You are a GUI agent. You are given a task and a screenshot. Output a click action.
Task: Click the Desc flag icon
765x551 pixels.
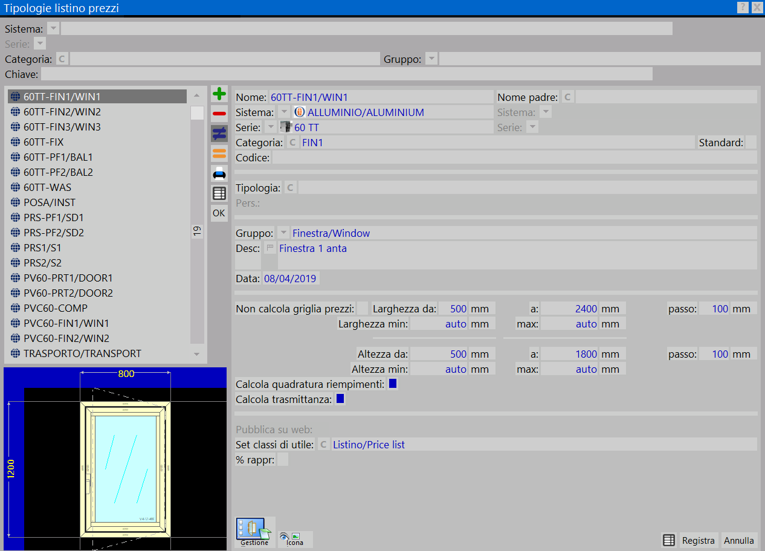(x=270, y=248)
